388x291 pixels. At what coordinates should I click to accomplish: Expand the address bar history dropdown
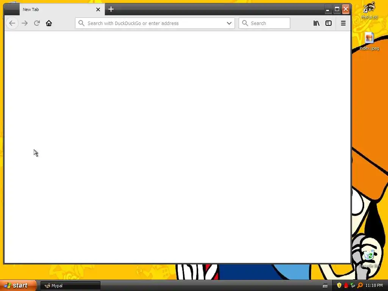click(x=229, y=23)
